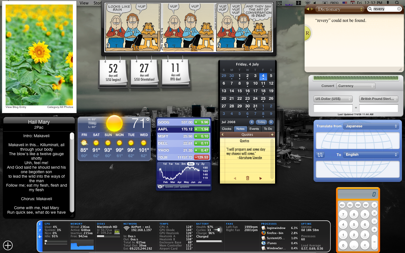Switch to the Events tab in calendar widget
This screenshot has height=253, width=405.
pyautogui.click(x=254, y=129)
